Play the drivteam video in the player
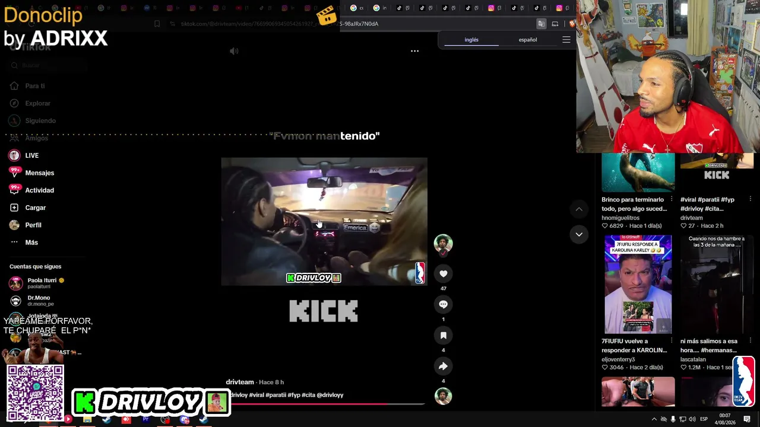Image resolution: width=760 pixels, height=427 pixels. [324, 221]
